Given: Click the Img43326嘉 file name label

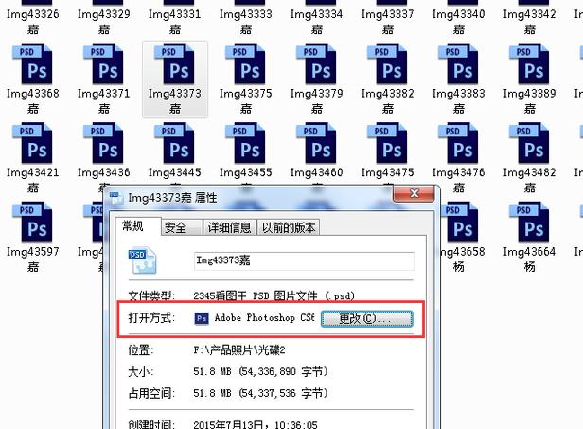Looking at the screenshot, I should (x=33, y=21).
